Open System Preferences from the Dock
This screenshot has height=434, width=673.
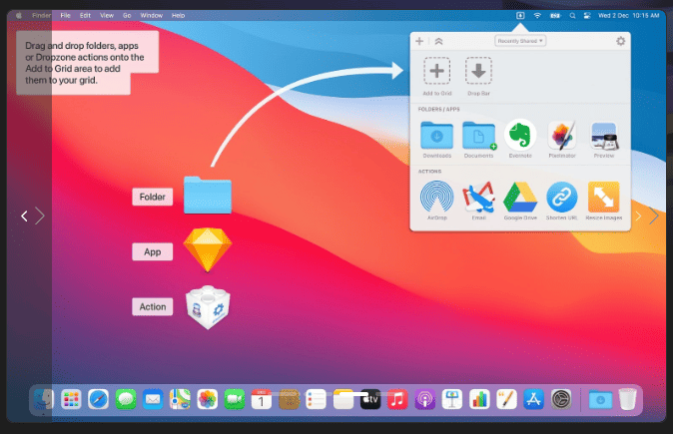[561, 400]
